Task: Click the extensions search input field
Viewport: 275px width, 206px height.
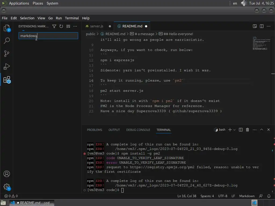Action: click(x=48, y=36)
